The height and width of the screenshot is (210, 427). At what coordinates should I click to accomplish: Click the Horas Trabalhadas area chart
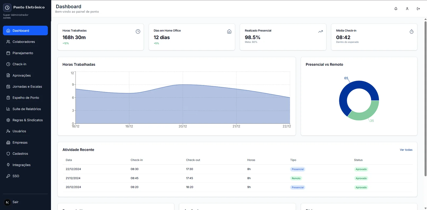click(x=183, y=104)
